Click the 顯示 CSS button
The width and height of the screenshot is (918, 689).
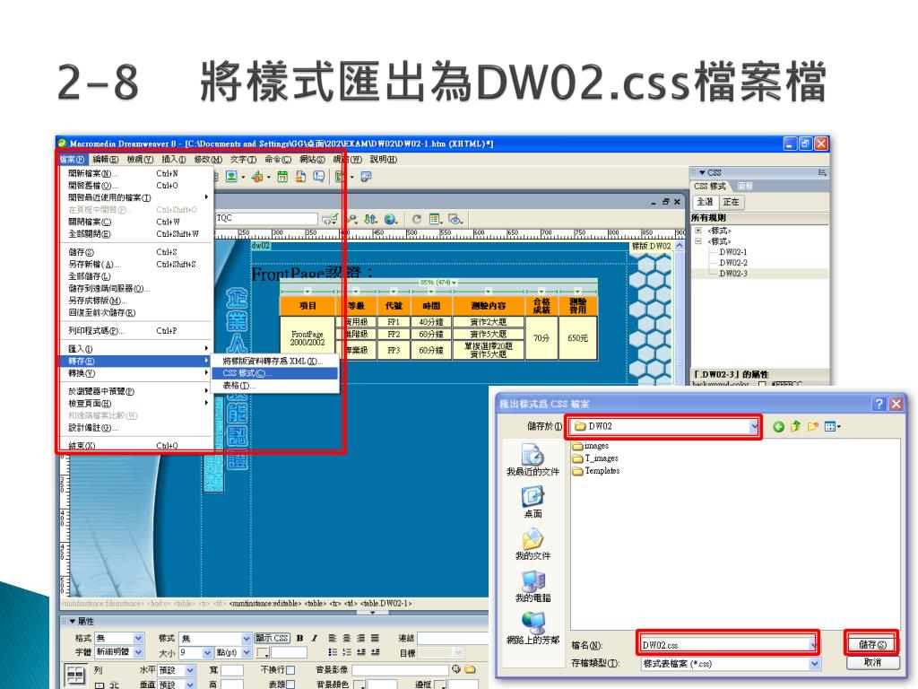273,638
